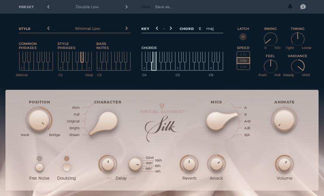
Task: Advance the Key with right arrow
Action: (171, 29)
